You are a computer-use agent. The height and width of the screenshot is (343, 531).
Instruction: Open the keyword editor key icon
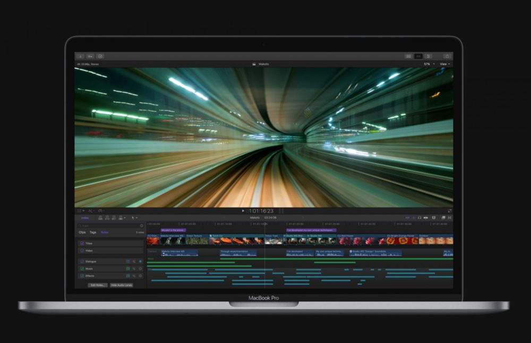pos(90,56)
